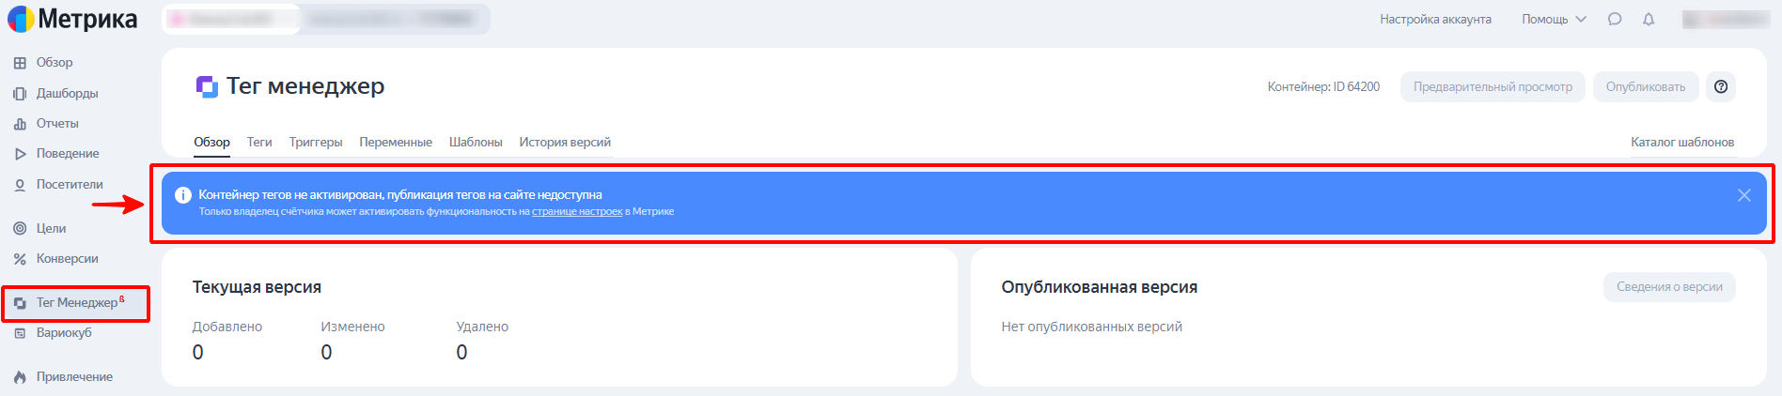Open the История версий tab
1782x396 pixels.
(565, 143)
